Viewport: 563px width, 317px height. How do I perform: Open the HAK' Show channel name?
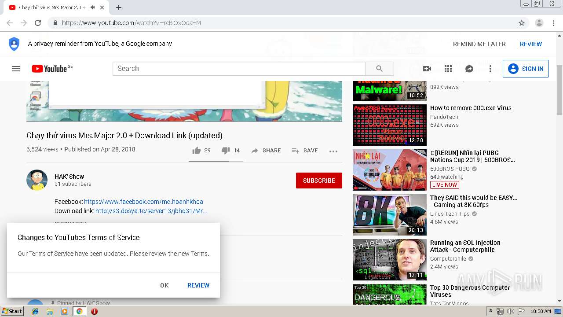69,177
